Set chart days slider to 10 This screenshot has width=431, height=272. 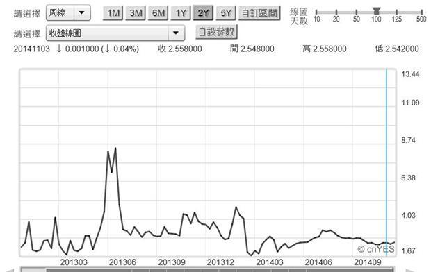tap(316, 12)
